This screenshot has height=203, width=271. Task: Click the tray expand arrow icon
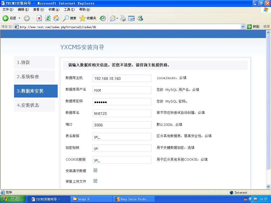click(x=250, y=199)
